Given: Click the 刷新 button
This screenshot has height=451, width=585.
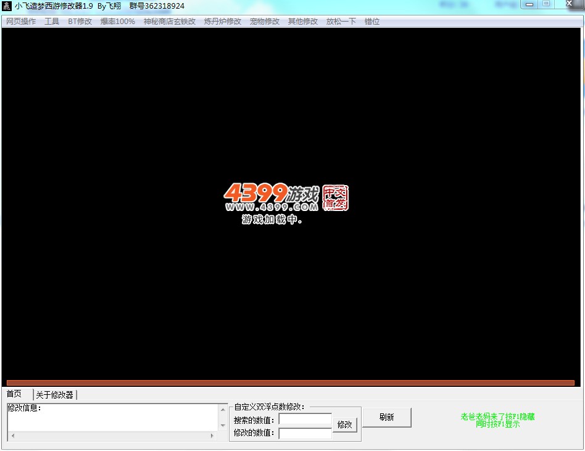Looking at the screenshot, I should tap(386, 418).
